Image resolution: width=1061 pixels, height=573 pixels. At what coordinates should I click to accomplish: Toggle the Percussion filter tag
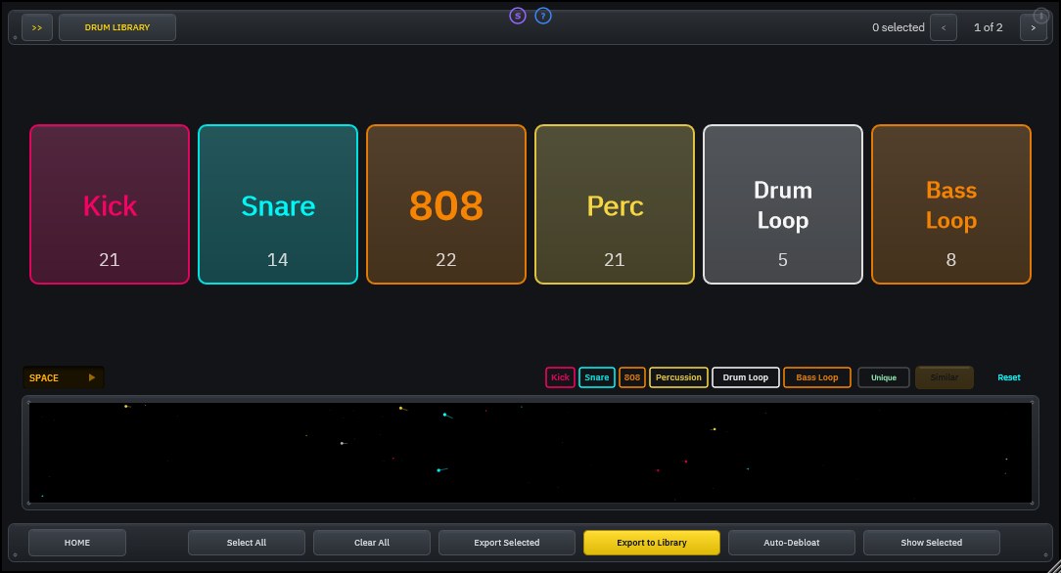coord(678,377)
